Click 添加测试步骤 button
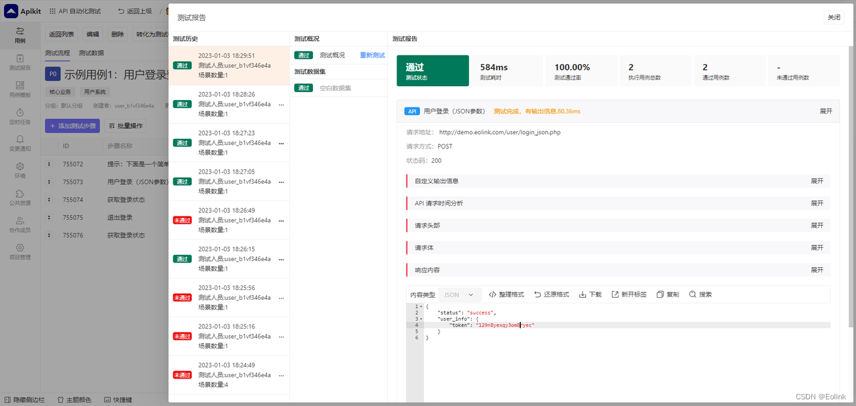Image resolution: width=856 pixels, height=406 pixels. coord(72,126)
